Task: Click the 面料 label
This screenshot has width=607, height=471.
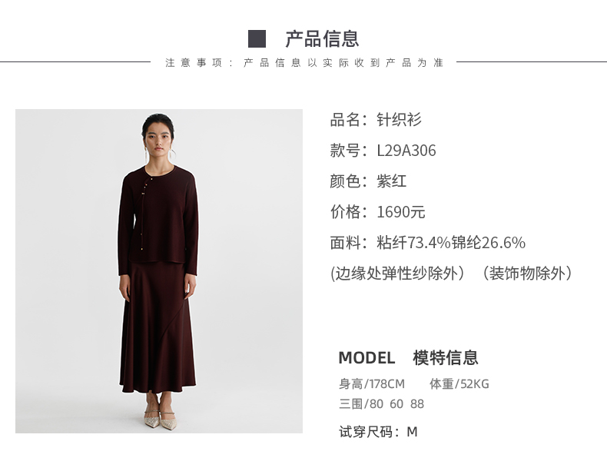Action: tap(345, 243)
